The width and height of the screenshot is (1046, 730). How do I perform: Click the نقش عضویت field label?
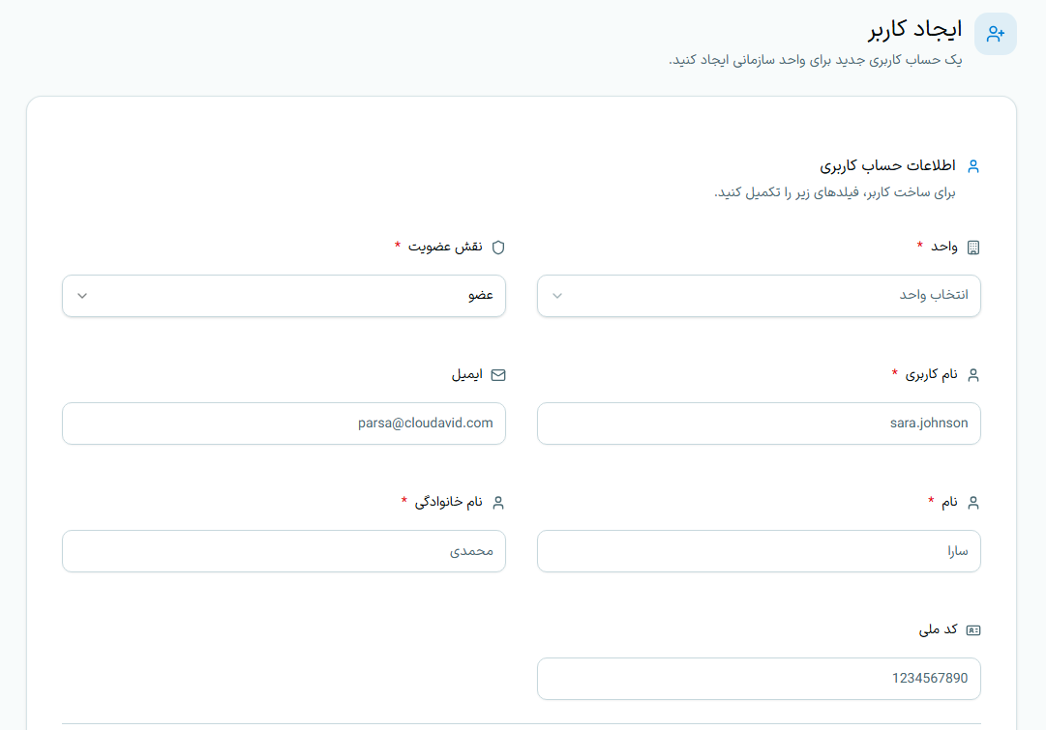(x=445, y=248)
